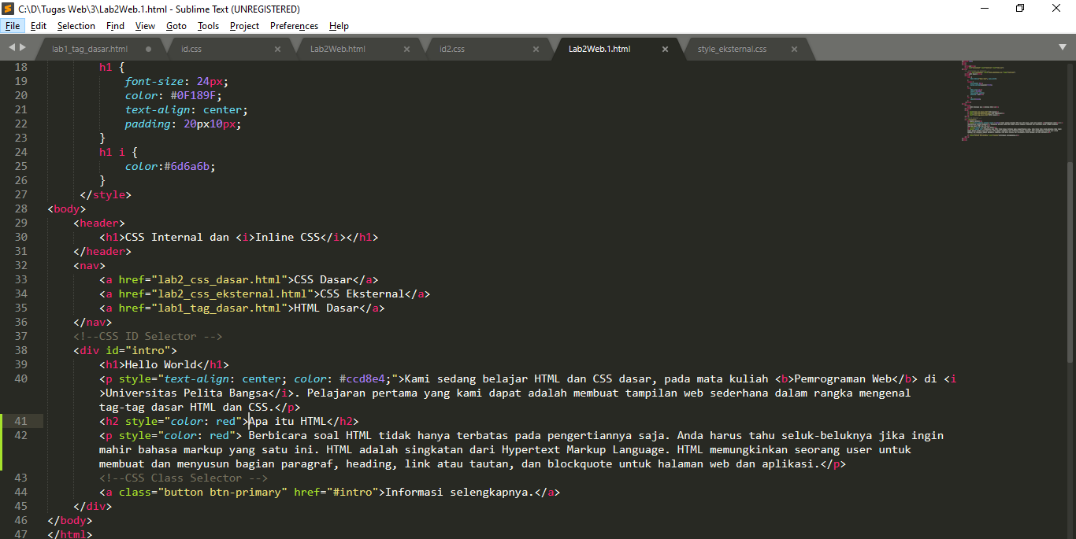Close the id2.css tab
This screenshot has height=539, width=1076.
pyautogui.click(x=536, y=48)
